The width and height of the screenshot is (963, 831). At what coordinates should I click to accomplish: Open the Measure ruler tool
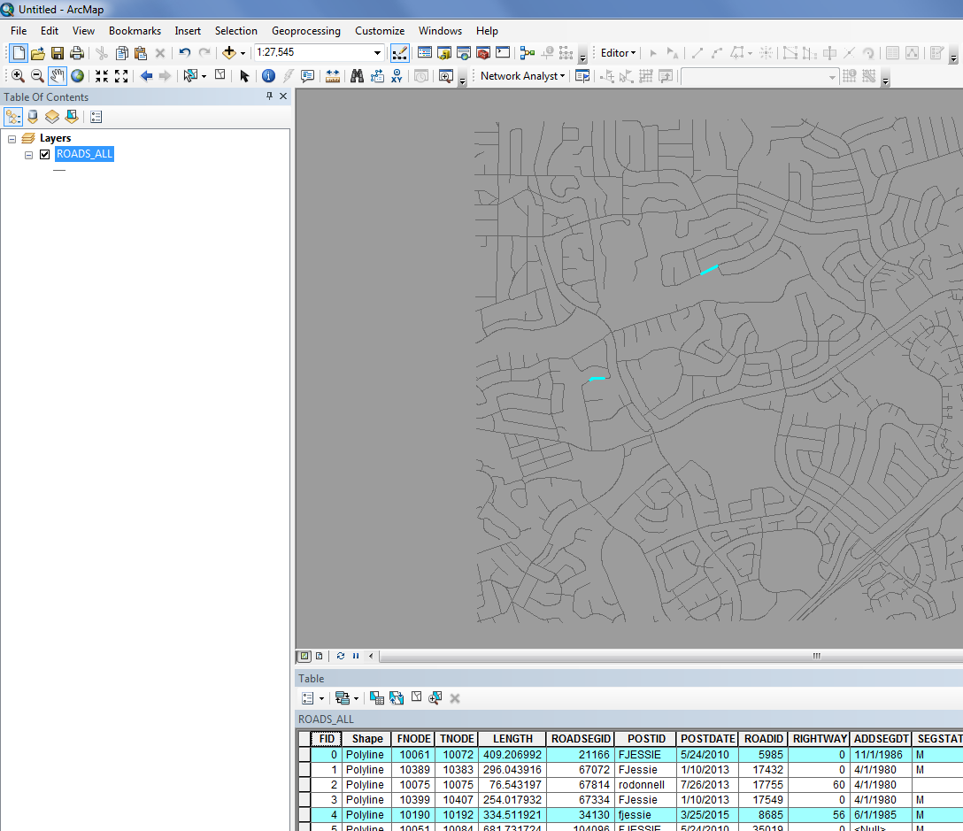[x=333, y=76]
